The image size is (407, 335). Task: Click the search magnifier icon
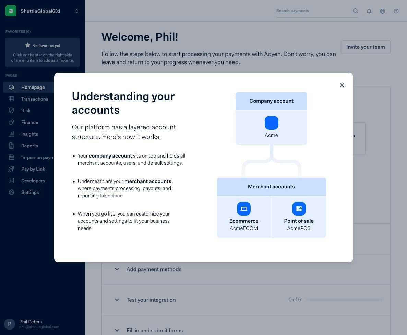355,11
